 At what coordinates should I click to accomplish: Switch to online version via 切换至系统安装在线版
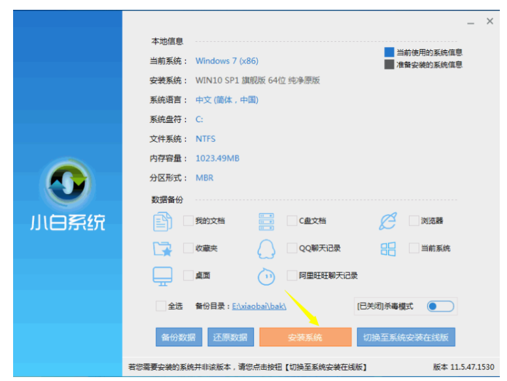click(406, 337)
